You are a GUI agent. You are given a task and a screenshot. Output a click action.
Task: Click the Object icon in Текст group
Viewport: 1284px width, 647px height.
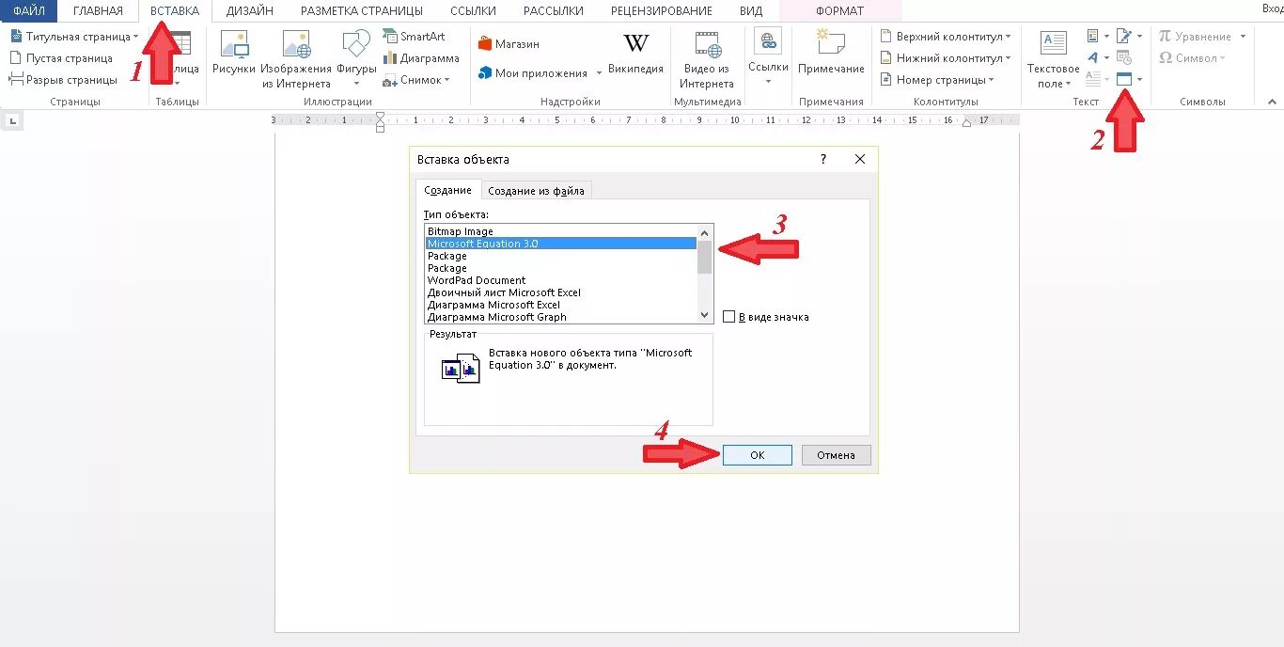[1124, 80]
